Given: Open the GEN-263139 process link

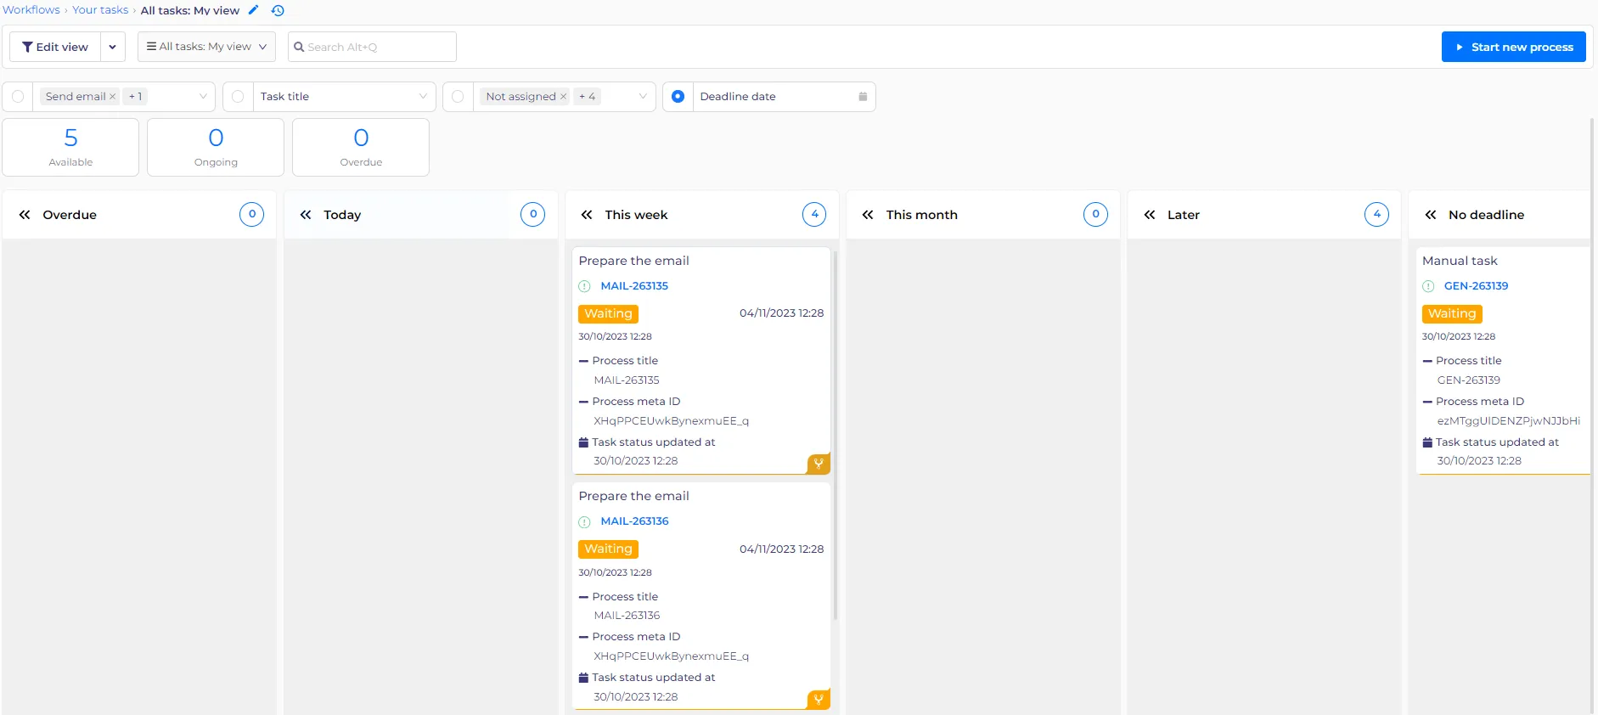Looking at the screenshot, I should [x=1476, y=286].
